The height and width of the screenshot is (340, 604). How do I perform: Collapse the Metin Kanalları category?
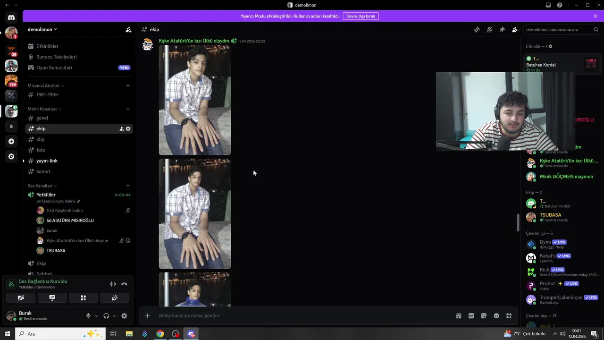coord(44,109)
